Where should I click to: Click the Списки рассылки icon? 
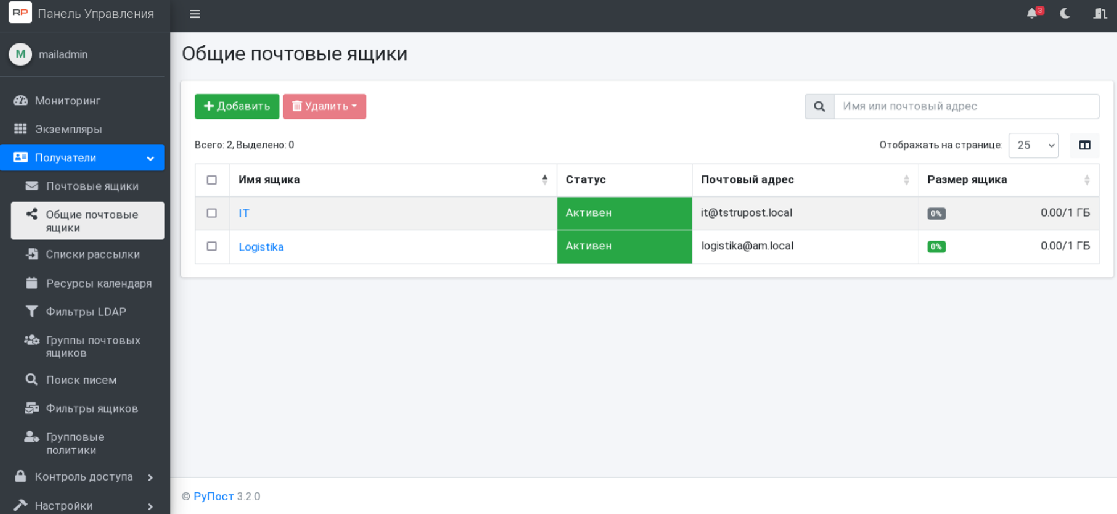point(32,254)
